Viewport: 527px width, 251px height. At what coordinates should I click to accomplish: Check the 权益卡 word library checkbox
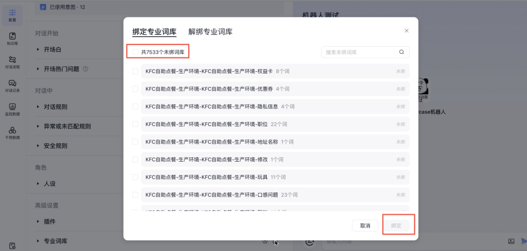click(x=135, y=71)
